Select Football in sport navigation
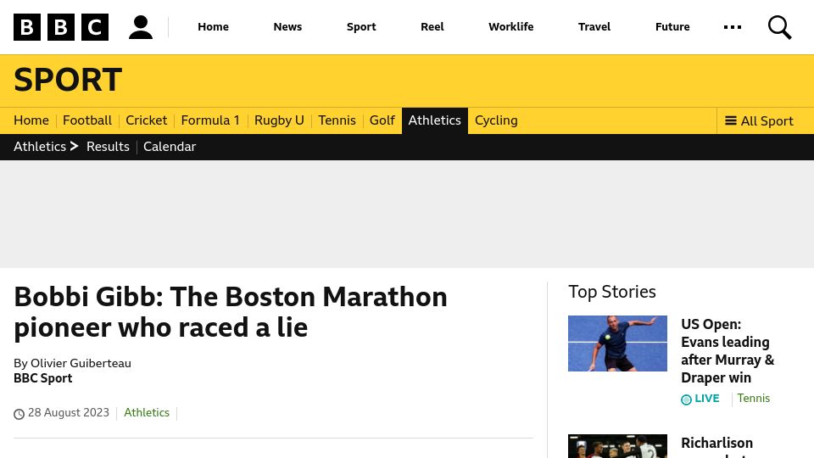 click(87, 120)
